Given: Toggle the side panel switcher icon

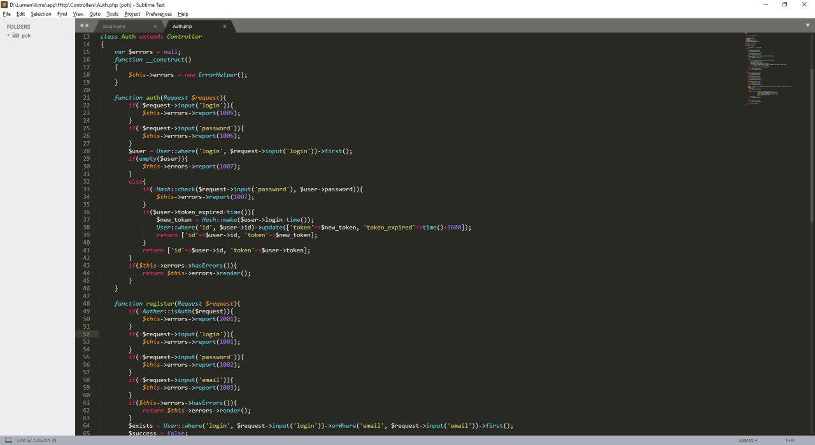Looking at the screenshot, I should point(8,440).
